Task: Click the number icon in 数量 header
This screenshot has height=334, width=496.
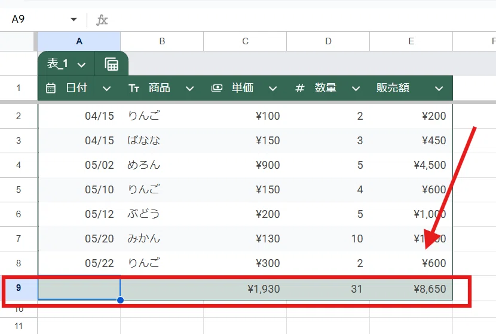Action: point(299,88)
